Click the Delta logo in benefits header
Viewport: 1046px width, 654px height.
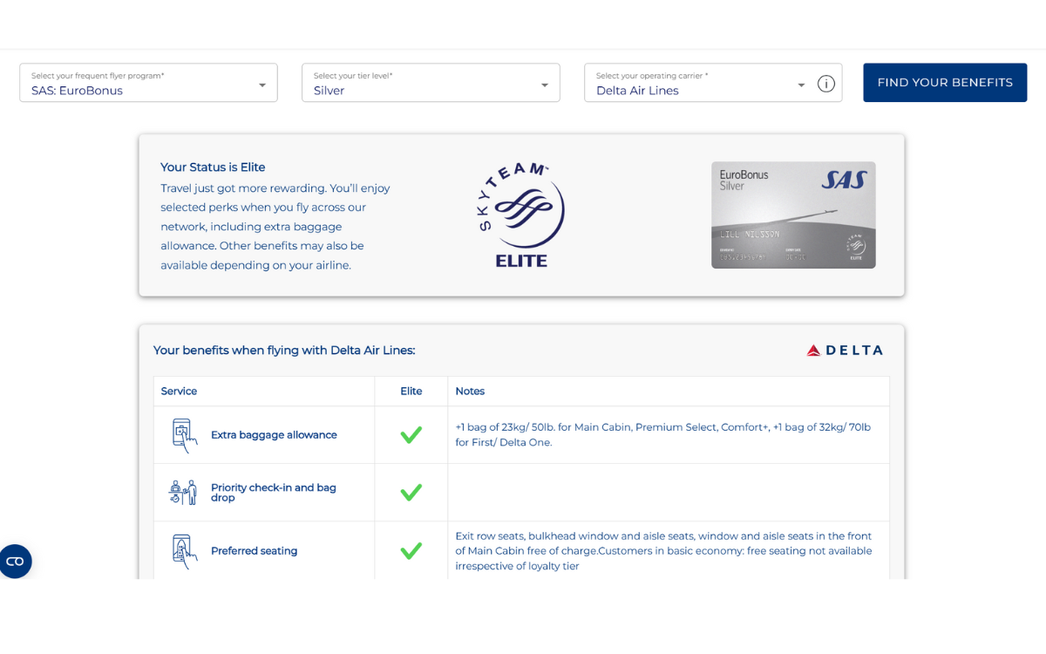pyautogui.click(x=844, y=351)
